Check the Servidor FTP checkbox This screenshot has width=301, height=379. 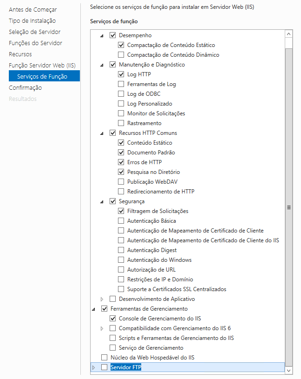pyautogui.click(x=104, y=367)
